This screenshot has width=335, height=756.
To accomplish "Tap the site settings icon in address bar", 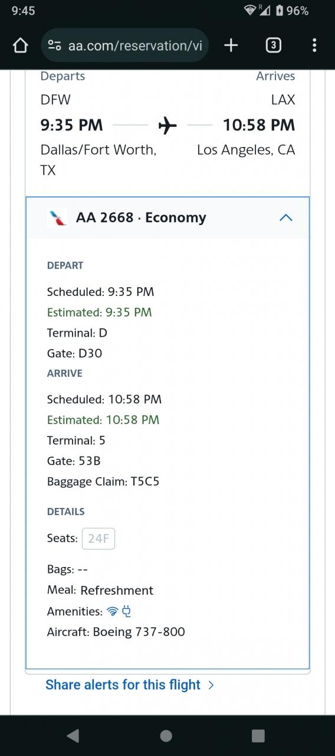I will tap(55, 45).
